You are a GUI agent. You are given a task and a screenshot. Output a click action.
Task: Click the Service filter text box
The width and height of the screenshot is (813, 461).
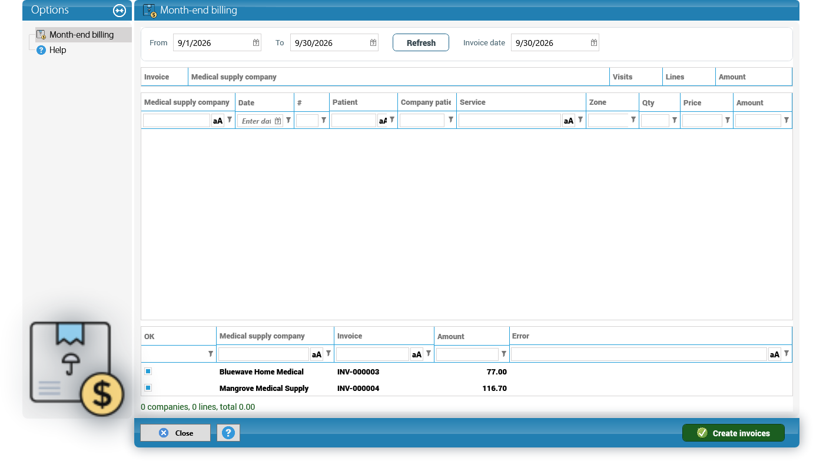tap(510, 121)
